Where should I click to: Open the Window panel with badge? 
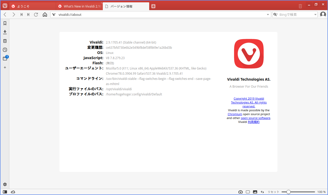[x=5, y=58]
